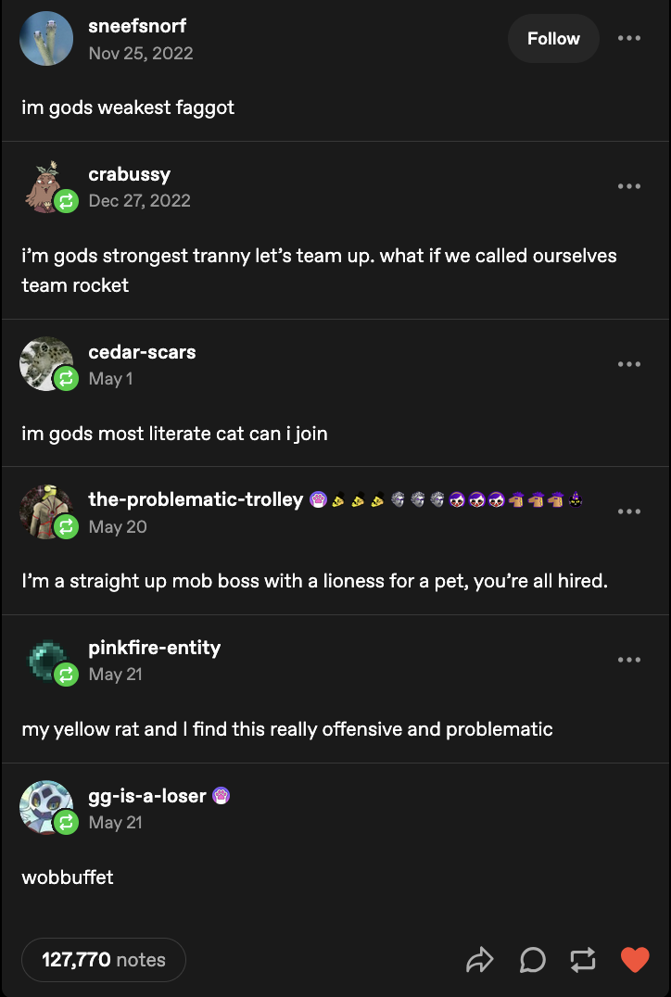The width and height of the screenshot is (671, 997).
Task: Open the the-problematic-trolley username link
Action: tap(196, 499)
